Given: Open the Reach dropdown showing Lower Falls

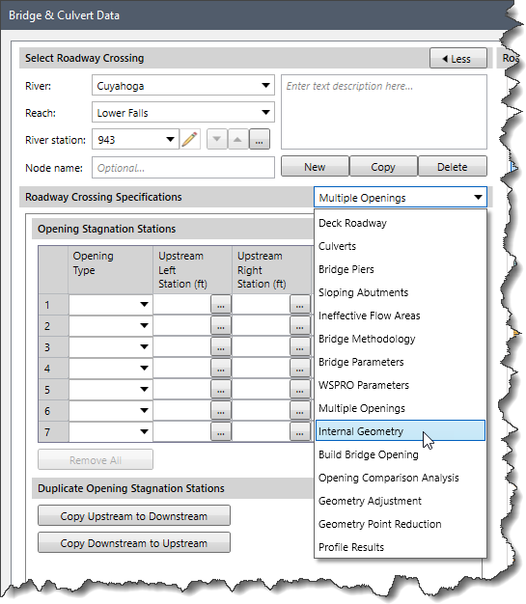Looking at the screenshot, I should [x=183, y=112].
